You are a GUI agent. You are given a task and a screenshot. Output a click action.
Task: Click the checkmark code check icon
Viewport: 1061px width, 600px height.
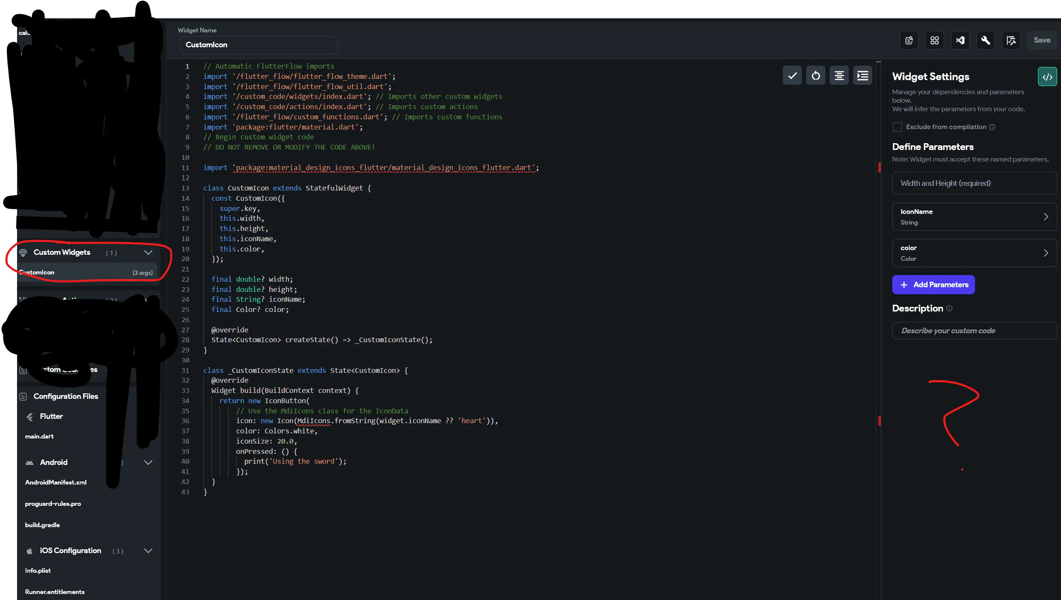tap(792, 76)
